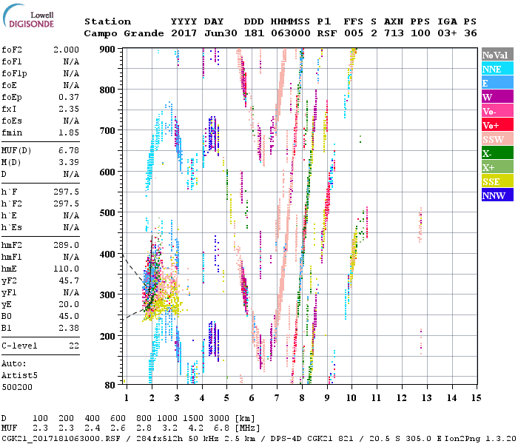
Task: Click the SSE yellow legend swatch
Action: click(x=497, y=181)
